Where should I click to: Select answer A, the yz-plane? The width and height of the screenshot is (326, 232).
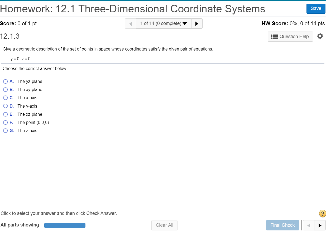pos(5,81)
